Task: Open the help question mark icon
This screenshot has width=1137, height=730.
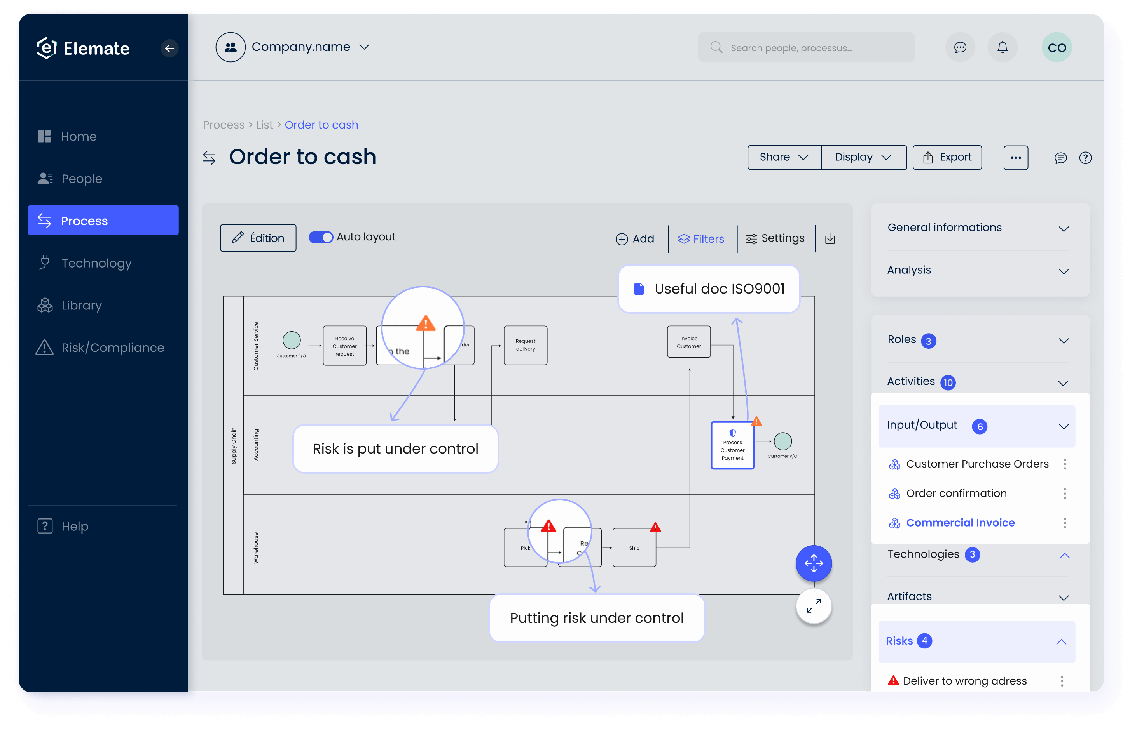Action: 1085,158
